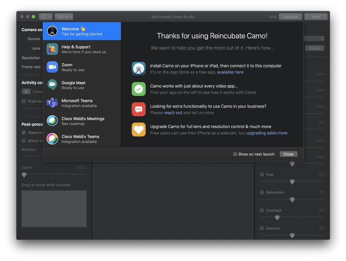Click the Upgrade button in the title bar
346x261 pixels.
tap(290, 17)
